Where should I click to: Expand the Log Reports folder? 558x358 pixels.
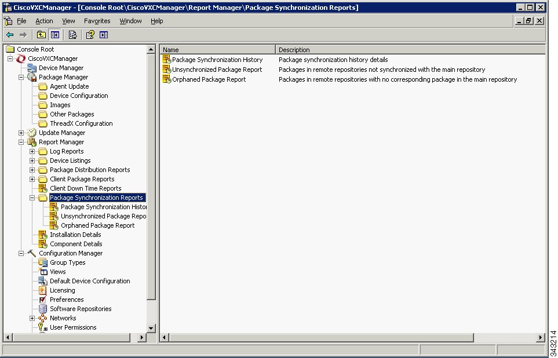click(x=32, y=151)
